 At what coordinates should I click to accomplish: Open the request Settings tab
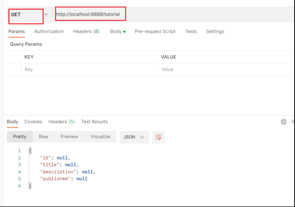coord(215,31)
